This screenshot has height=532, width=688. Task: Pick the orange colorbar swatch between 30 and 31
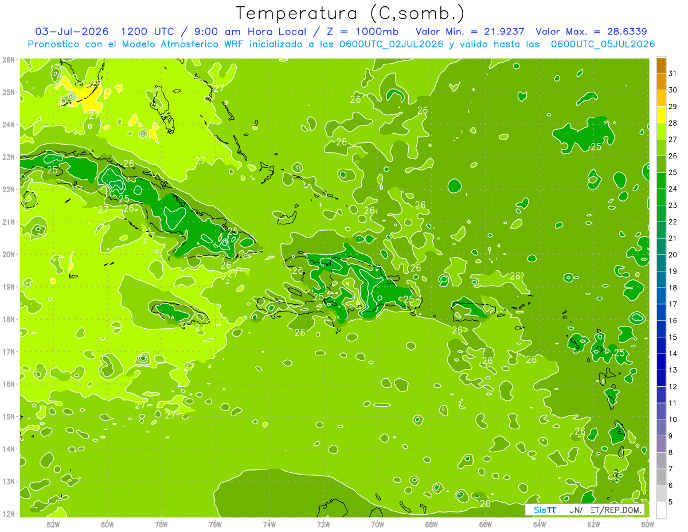pyautogui.click(x=661, y=81)
